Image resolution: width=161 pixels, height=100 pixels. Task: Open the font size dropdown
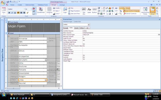point(31,9)
